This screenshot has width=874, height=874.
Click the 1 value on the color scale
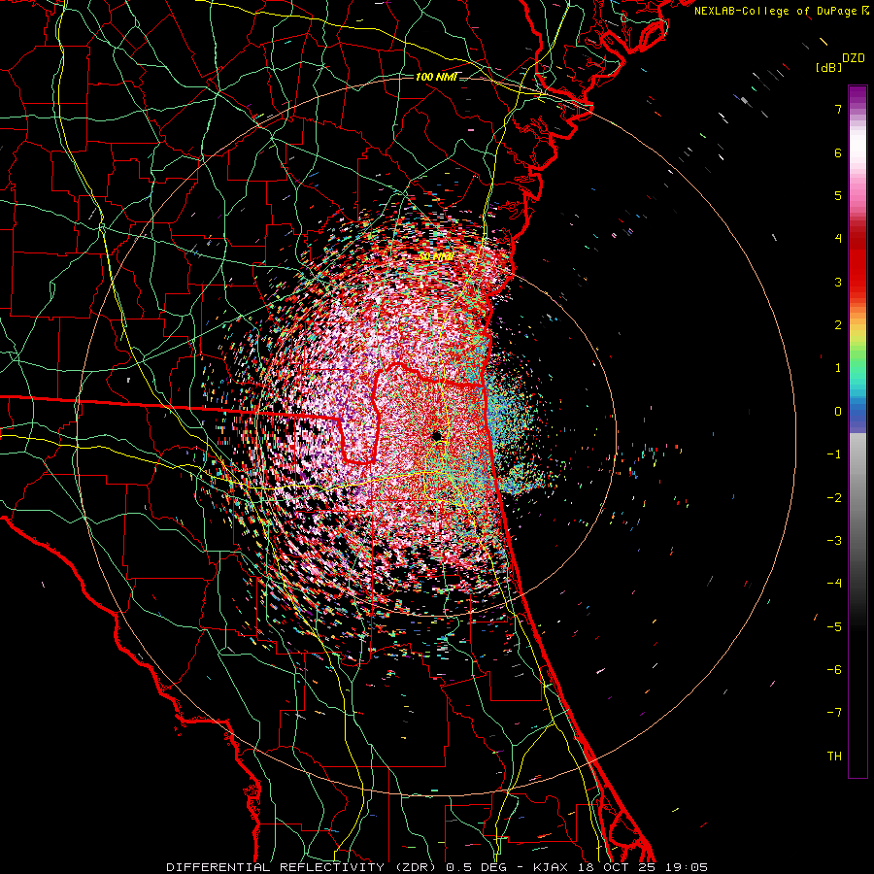point(838,368)
